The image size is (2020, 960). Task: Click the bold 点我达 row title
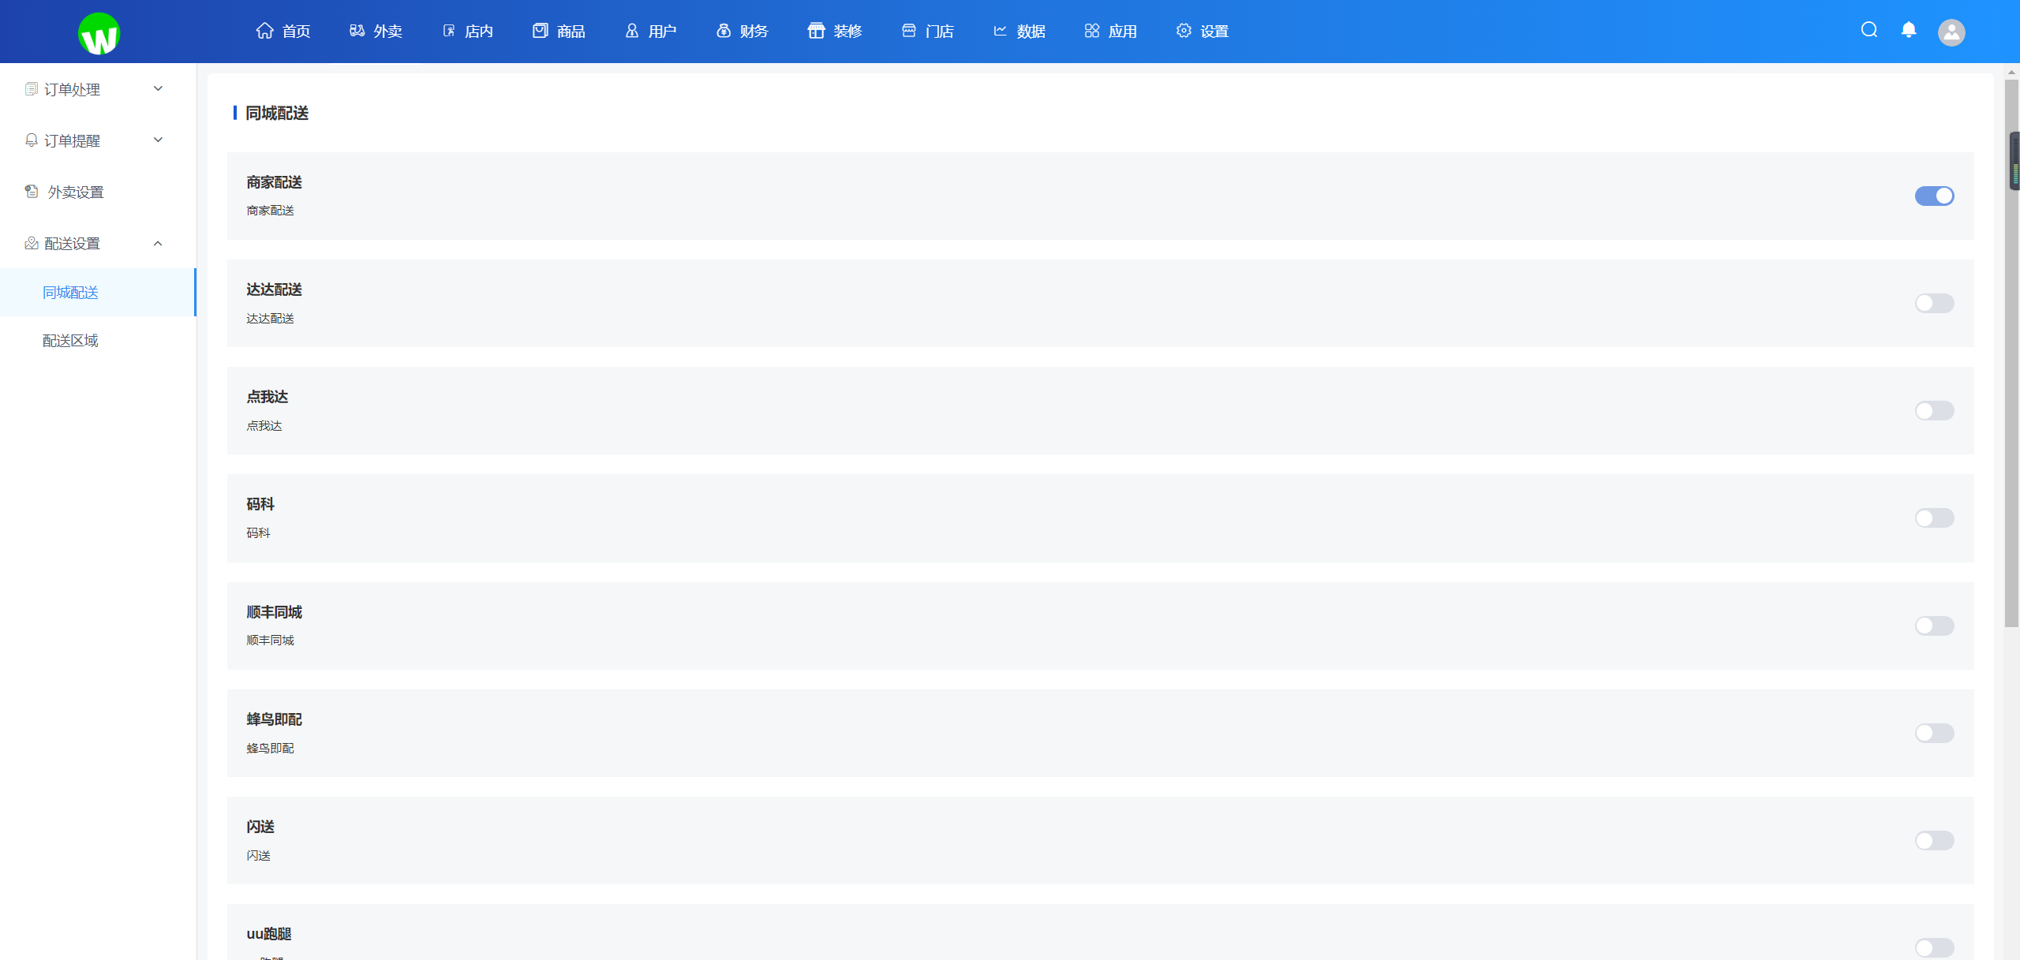click(267, 397)
